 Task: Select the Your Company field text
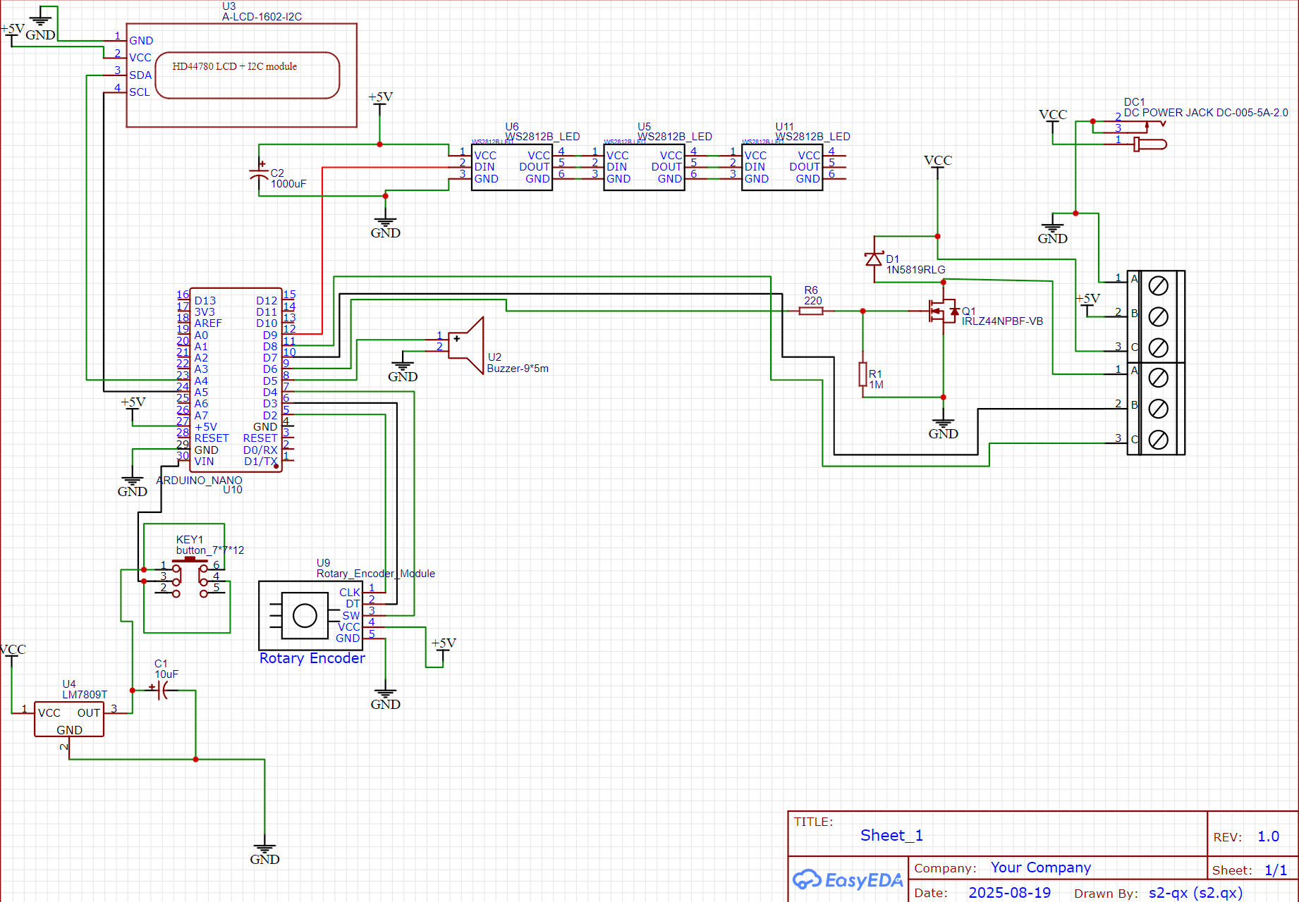coord(1040,867)
